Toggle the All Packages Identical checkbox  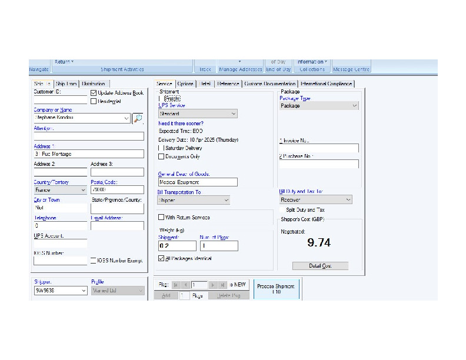pyautogui.click(x=161, y=258)
